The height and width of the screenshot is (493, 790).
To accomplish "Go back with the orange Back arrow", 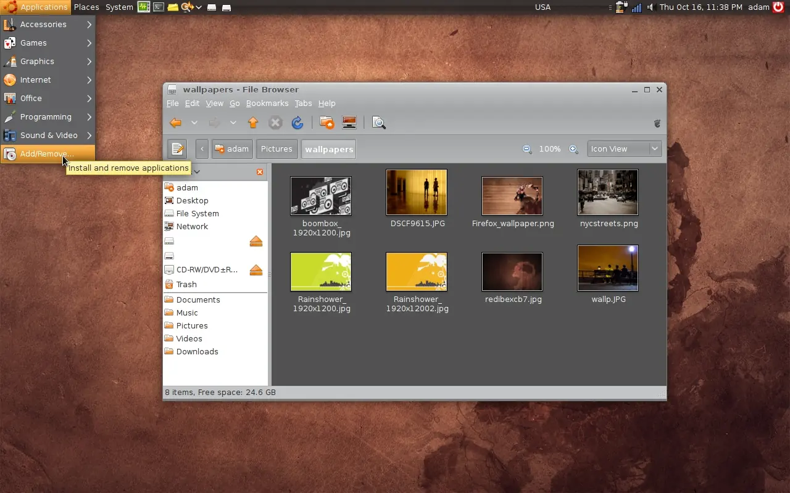I will (x=176, y=123).
